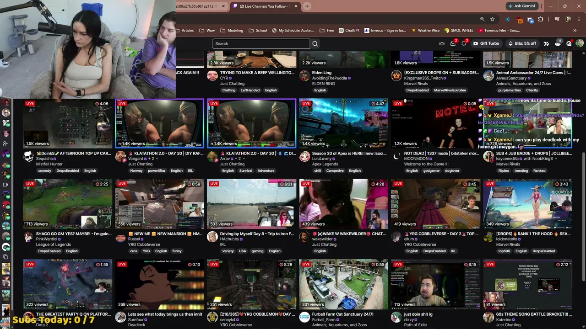Image resolution: width=586 pixels, height=329 pixels.
Task: Open the SMOL WHEEL bookmark
Action: [459, 31]
